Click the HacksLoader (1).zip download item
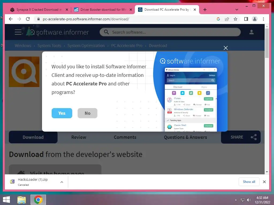 tap(33, 182)
